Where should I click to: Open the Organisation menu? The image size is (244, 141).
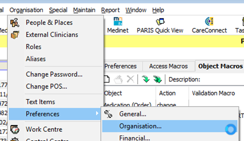coord(26,10)
